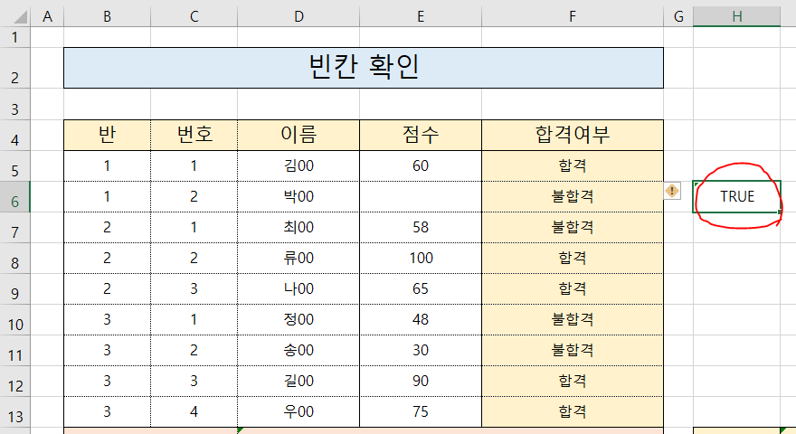Click the 불합격 result for 최00

[x=572, y=228]
